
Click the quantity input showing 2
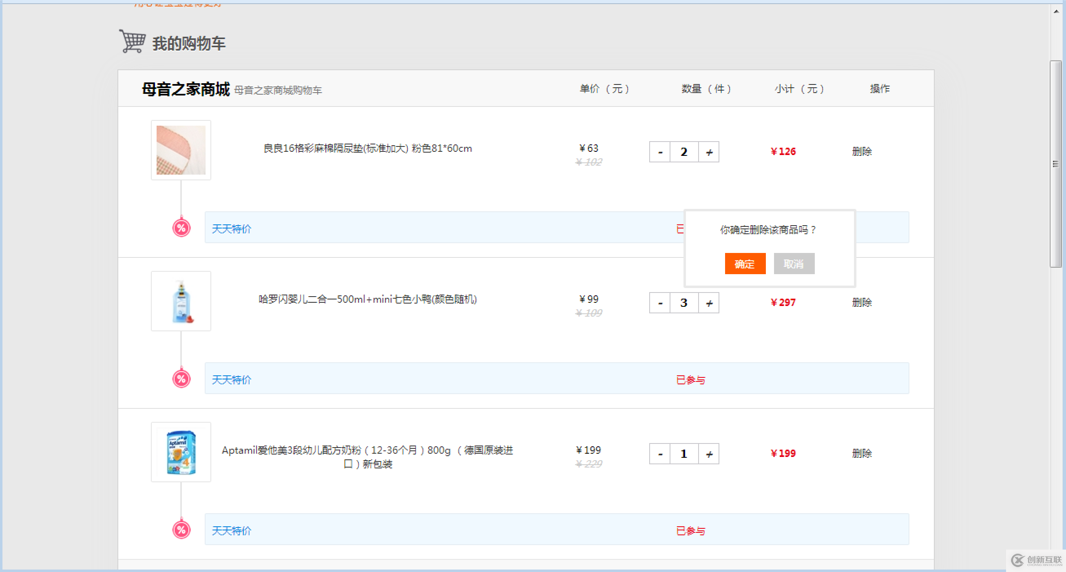(x=683, y=152)
